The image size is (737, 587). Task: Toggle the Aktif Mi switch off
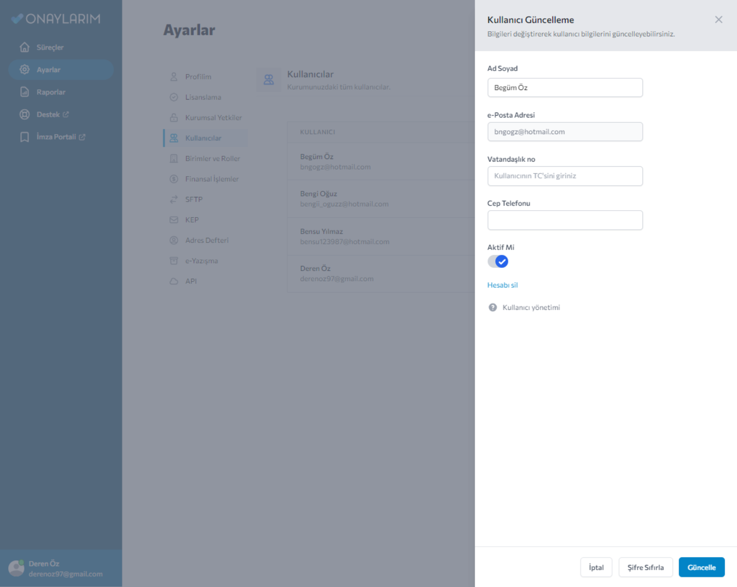click(498, 262)
